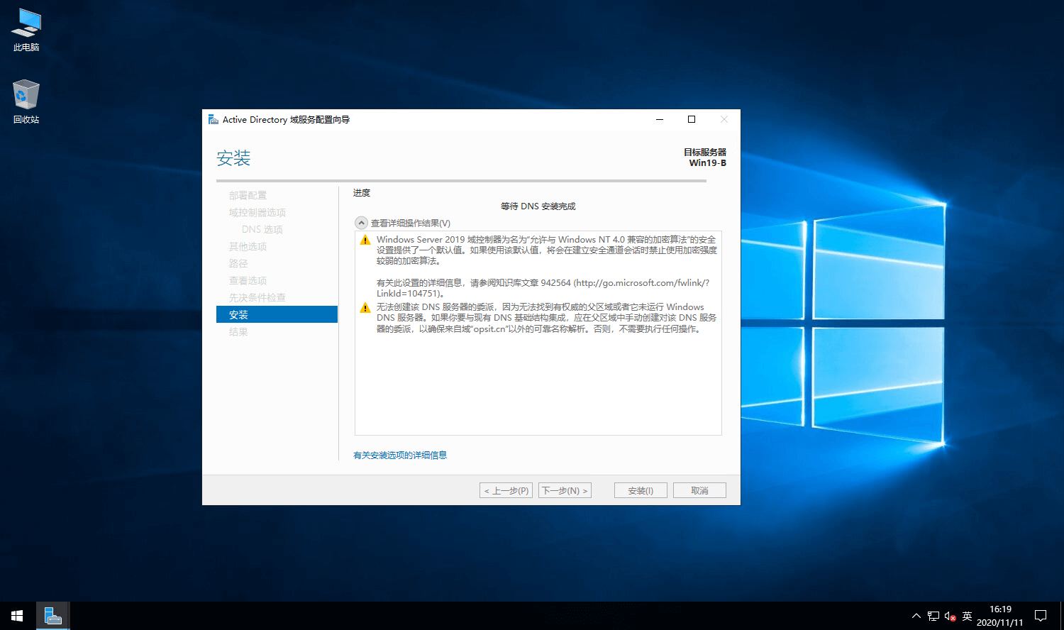Click the 下一步(N) button

pyautogui.click(x=565, y=490)
